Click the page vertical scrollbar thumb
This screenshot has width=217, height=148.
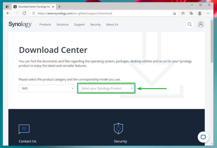212,41
